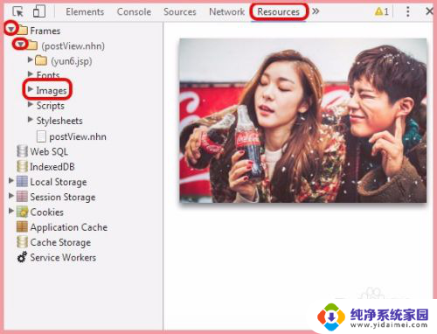Select the Local Storage entry
The width and height of the screenshot is (437, 334).
pyautogui.click(x=59, y=182)
